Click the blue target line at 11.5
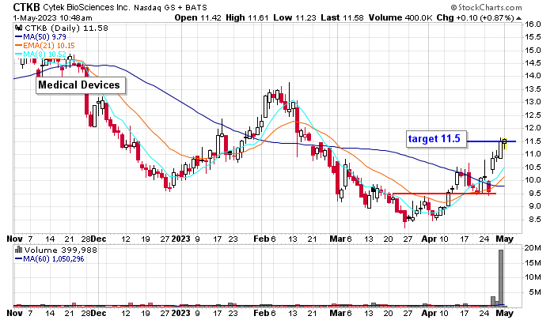The height and width of the screenshot is (320, 554). point(491,141)
